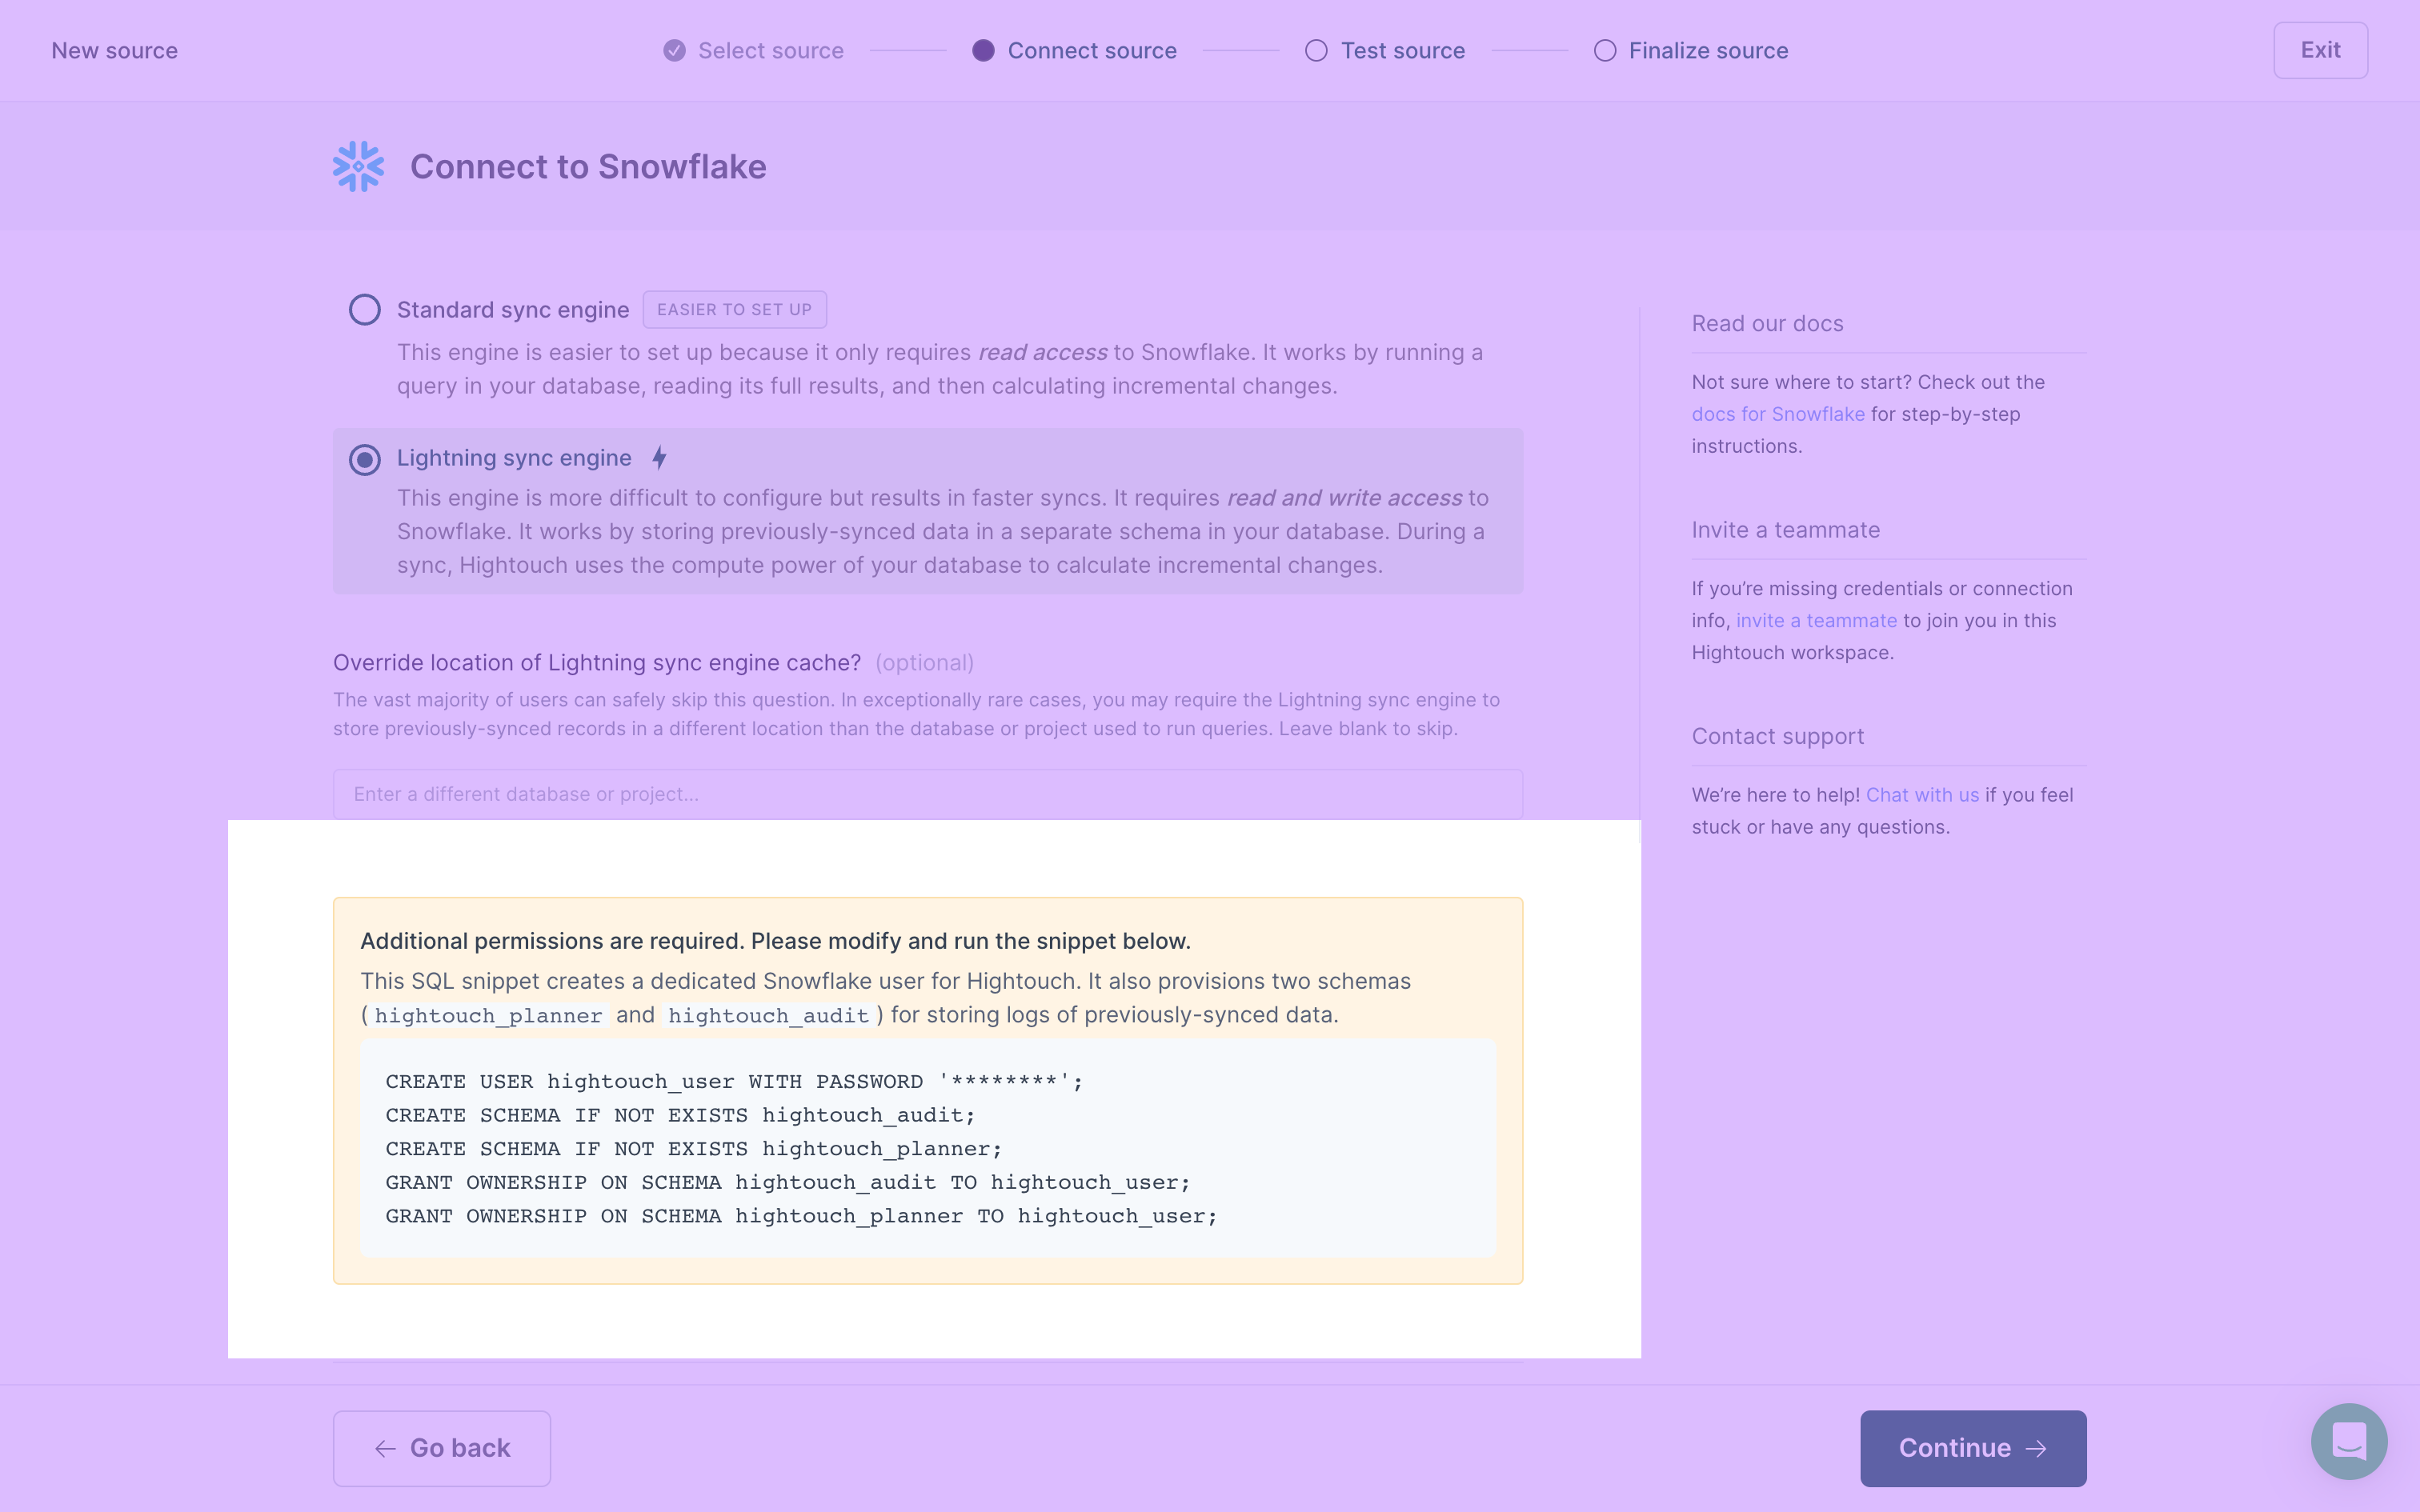Select the Lightning sync engine radio button
This screenshot has height=1512, width=2420.
(364, 458)
